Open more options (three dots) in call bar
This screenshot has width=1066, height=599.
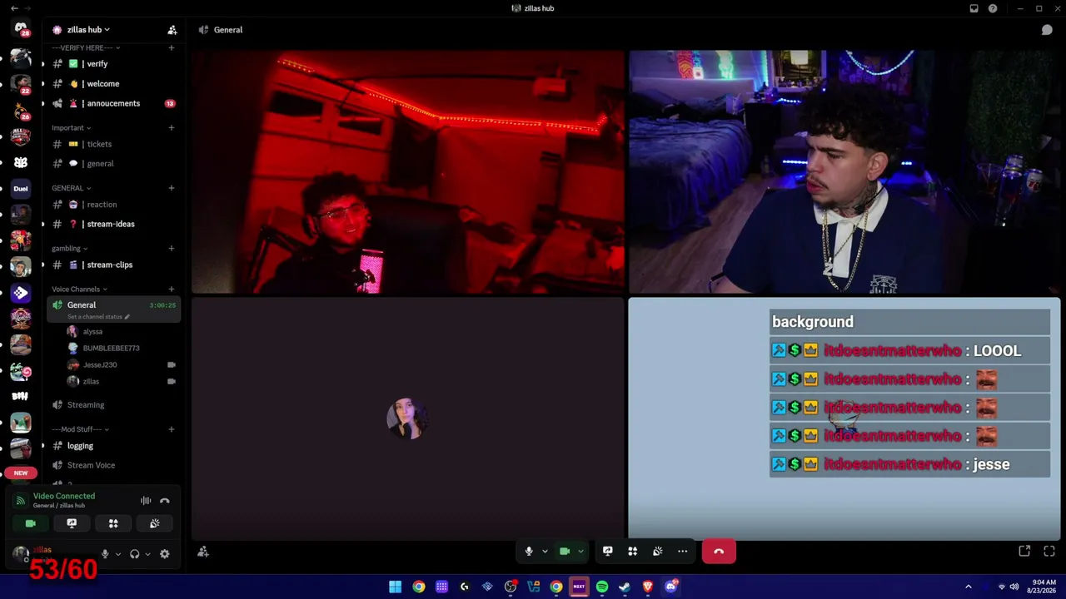683,551
